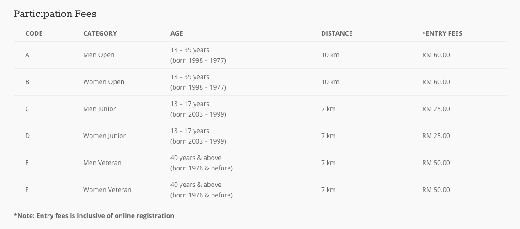
Task: Click the RM 25.00 fee for Women Junior
Action: pos(436,136)
